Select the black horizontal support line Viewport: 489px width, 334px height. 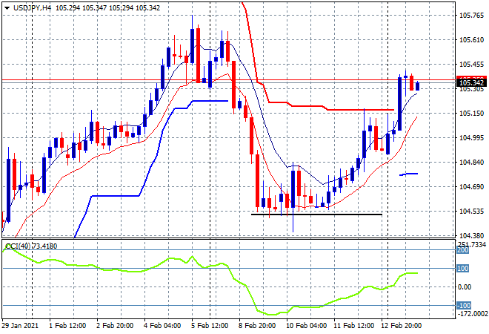(316, 215)
